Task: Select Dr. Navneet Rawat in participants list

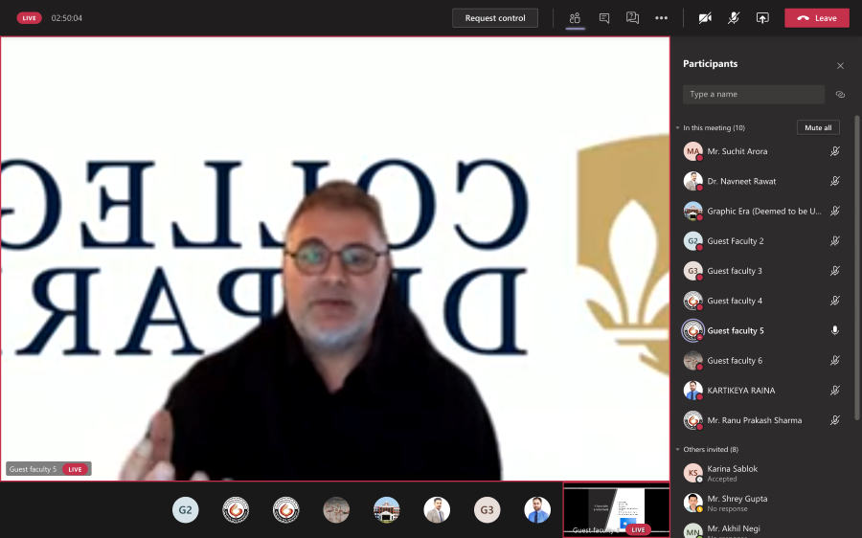Action: point(741,181)
